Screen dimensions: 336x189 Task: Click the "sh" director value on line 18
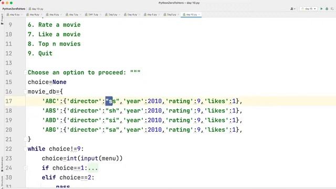coord(112,111)
